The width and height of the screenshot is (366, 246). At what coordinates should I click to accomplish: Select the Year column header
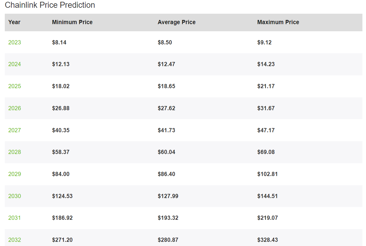click(x=14, y=22)
